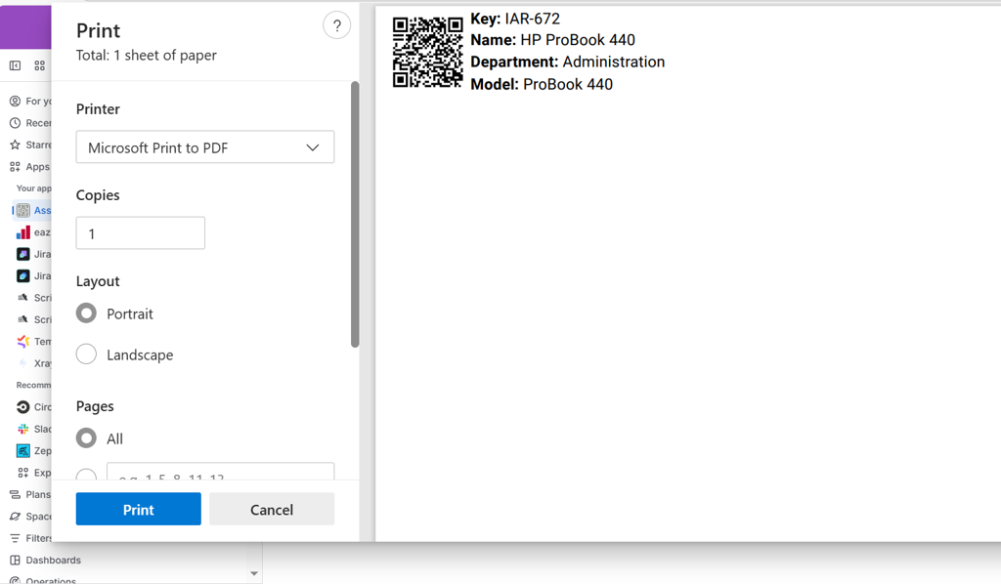Viewport: 1001px width, 584px height.
Task: Open the CircleCI recommended app icon
Action: point(23,407)
